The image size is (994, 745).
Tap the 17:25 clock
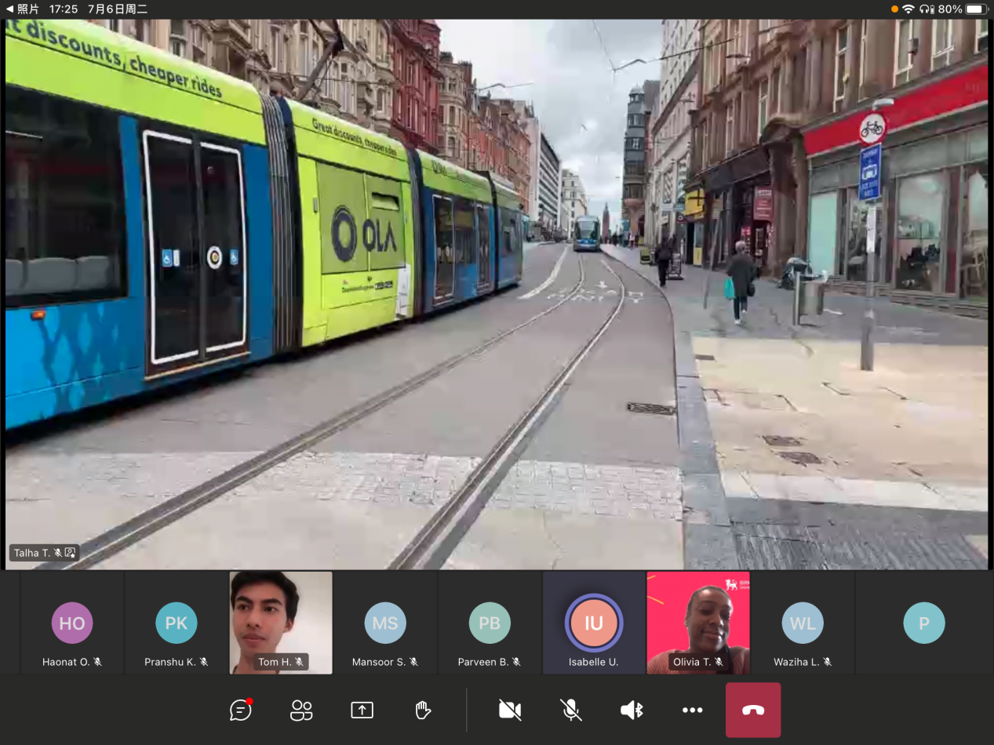click(64, 9)
